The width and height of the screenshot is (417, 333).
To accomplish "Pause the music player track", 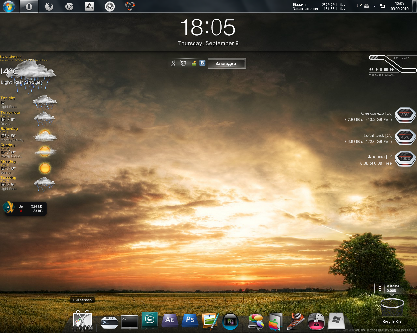I will click(381, 69).
